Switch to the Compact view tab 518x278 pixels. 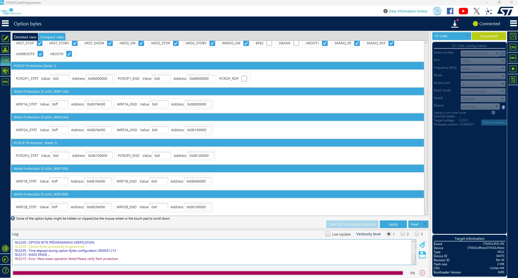coord(52,37)
